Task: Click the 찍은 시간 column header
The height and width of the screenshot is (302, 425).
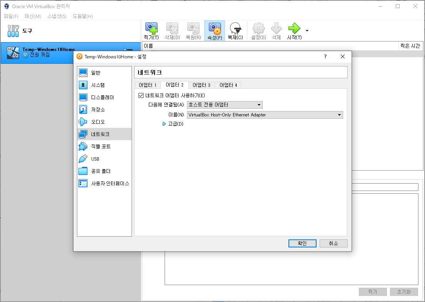Action: [x=410, y=46]
